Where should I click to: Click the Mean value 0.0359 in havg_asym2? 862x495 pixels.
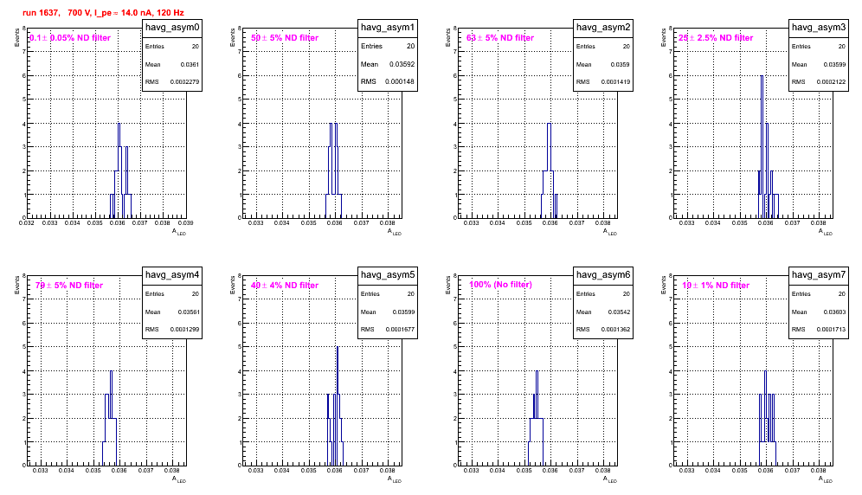pos(621,64)
